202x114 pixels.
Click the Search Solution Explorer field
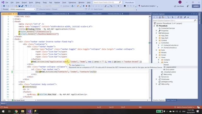[x=175, y=21]
